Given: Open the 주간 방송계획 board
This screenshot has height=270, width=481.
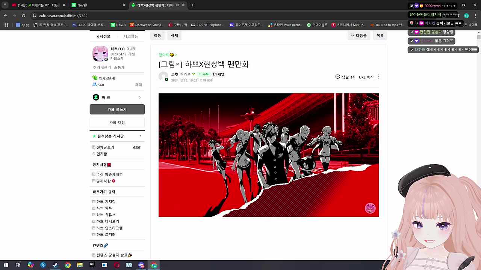Looking at the screenshot, I should [108, 174].
